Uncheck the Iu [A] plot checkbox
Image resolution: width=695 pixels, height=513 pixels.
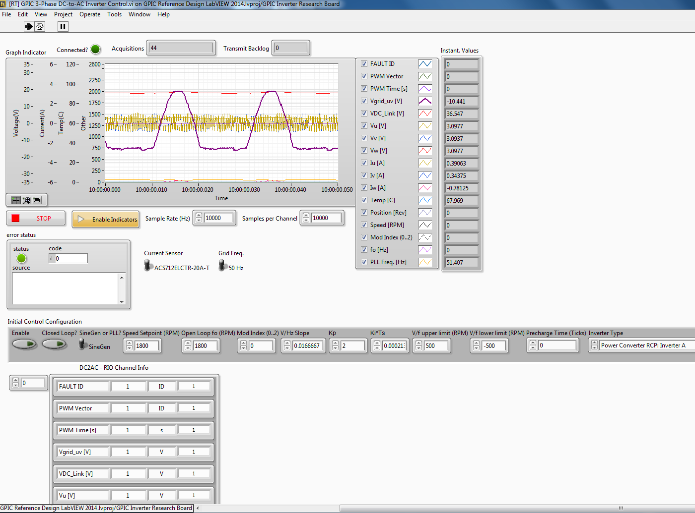(364, 163)
